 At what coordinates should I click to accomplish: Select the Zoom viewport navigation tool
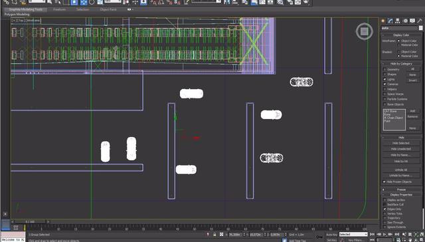(x=404, y=235)
